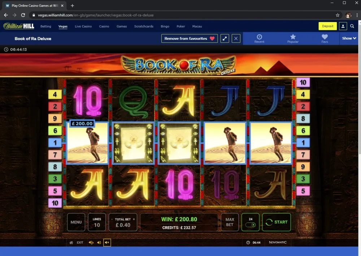The width and height of the screenshot is (361, 256).
Task: Increase total bet with plus
Action: [x=134, y=219]
